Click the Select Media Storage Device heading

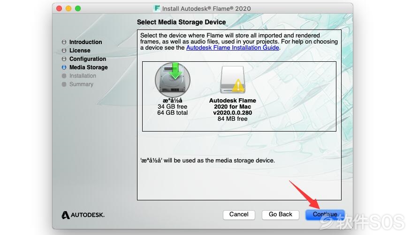[x=182, y=22]
